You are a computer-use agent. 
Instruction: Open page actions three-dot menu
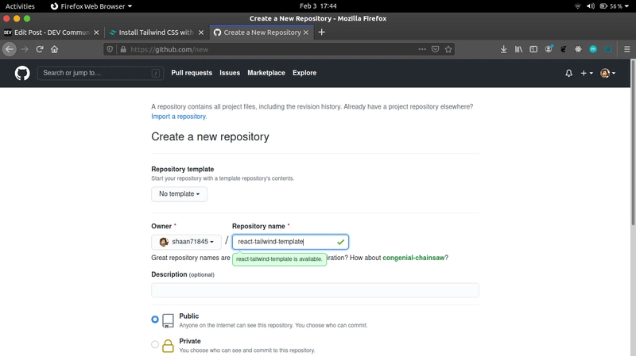click(x=422, y=49)
